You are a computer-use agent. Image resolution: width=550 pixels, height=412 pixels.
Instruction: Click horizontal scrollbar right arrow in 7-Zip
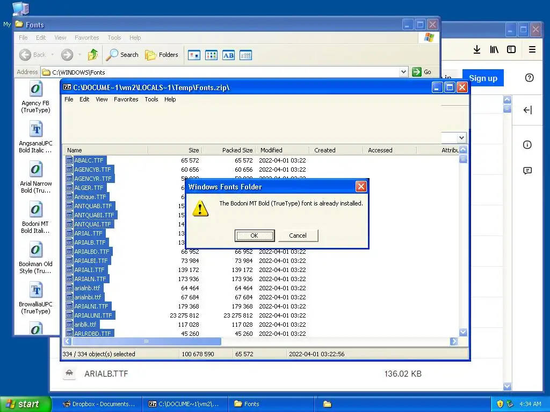click(454, 341)
